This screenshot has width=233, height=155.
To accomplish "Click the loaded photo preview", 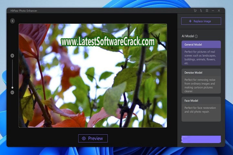I will [93, 76].
